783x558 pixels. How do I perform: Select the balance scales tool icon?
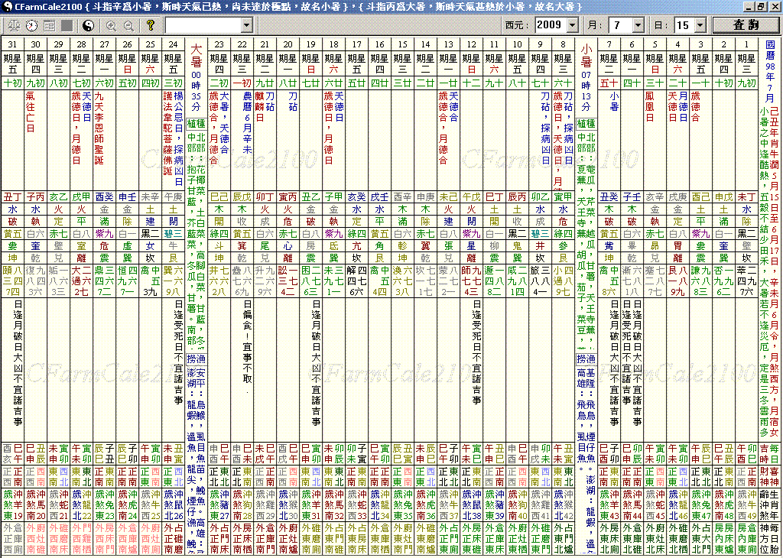click(x=14, y=27)
